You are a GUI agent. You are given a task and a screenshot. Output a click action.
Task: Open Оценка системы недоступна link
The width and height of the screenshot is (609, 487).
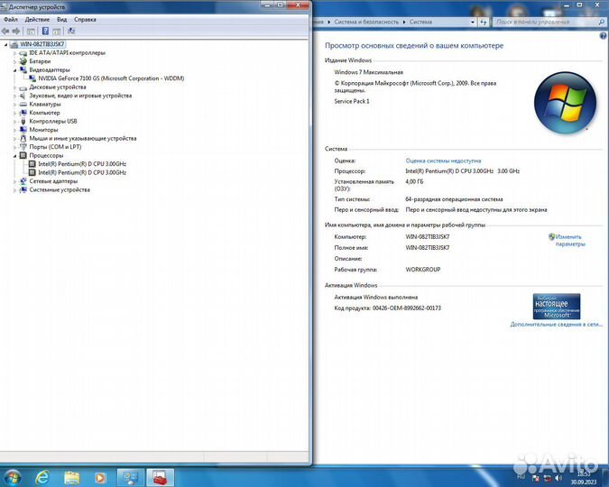coord(443,161)
